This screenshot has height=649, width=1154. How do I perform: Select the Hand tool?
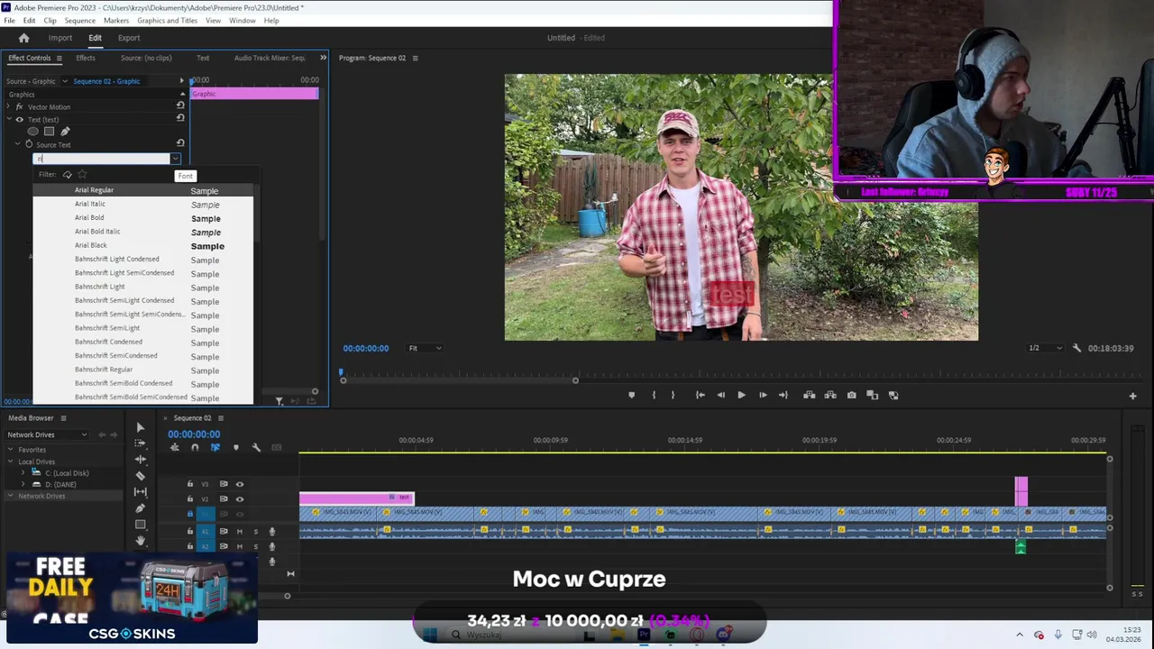pos(140,541)
